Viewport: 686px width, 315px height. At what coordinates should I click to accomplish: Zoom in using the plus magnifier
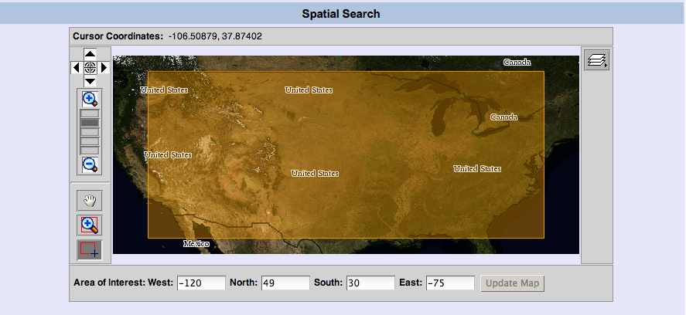(x=90, y=99)
